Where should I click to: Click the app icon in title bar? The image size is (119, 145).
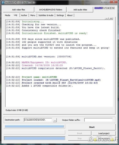pyautogui.click(x=3, y=2)
